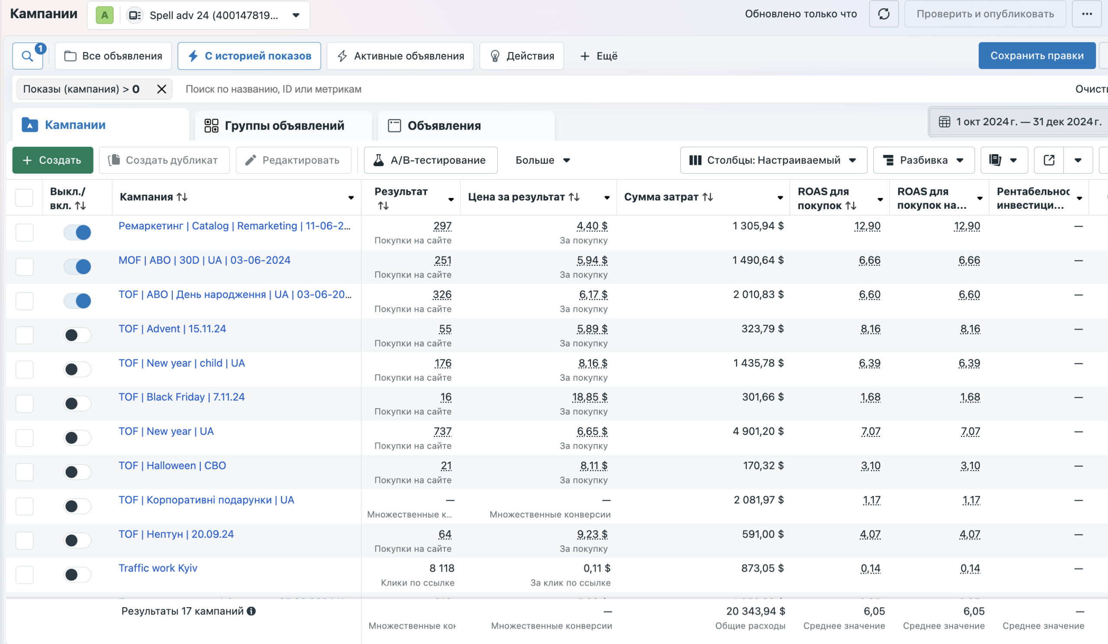Enable the Traffic work Kyiv toggle
Viewport: 1108px width, 644px height.
(x=77, y=575)
